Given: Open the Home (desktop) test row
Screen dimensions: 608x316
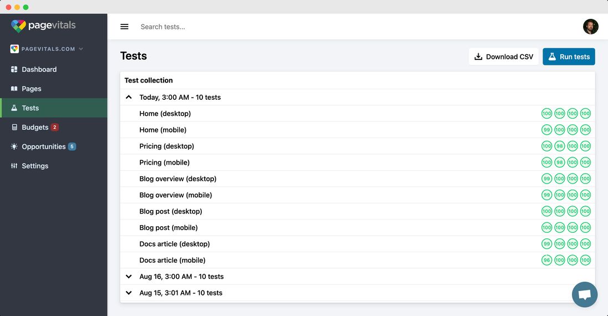Looking at the screenshot, I should point(165,114).
